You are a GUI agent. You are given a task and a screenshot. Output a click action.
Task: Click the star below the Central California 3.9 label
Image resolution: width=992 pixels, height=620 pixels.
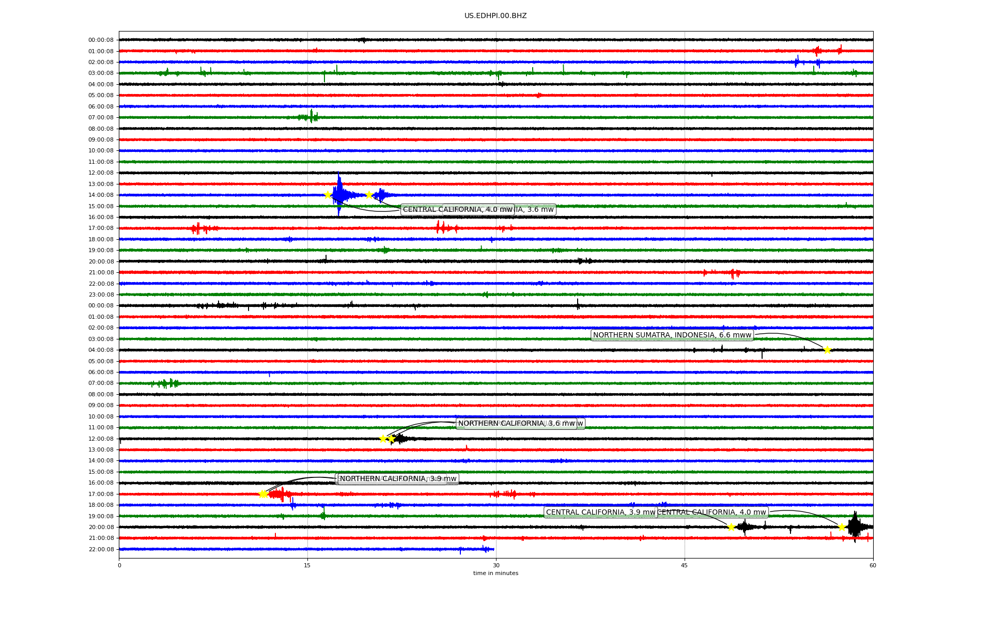pyautogui.click(x=731, y=527)
